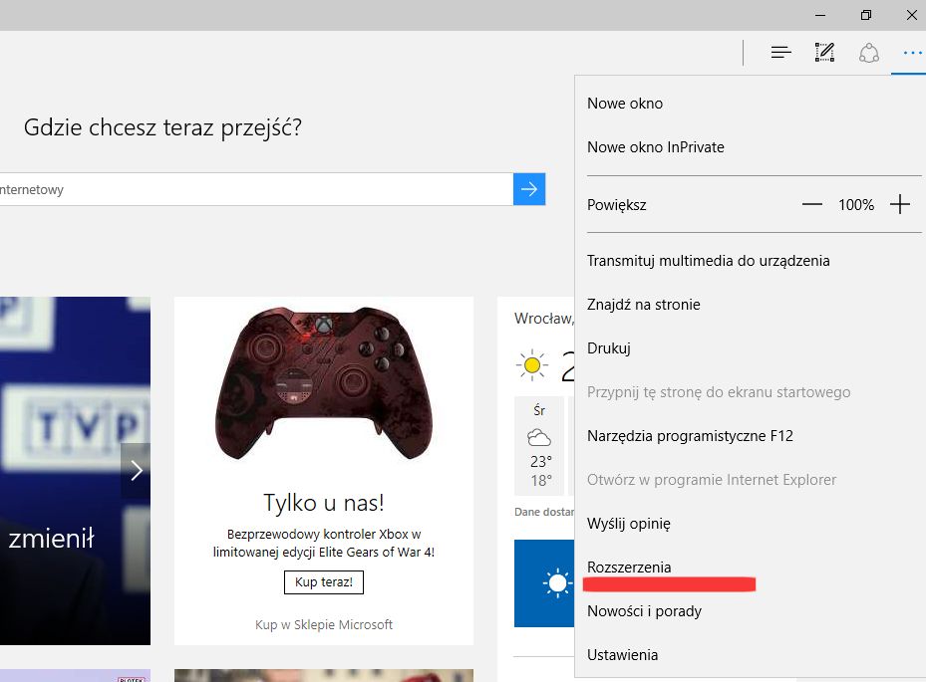
Task: Select Nowości i porady
Action: [x=644, y=611]
